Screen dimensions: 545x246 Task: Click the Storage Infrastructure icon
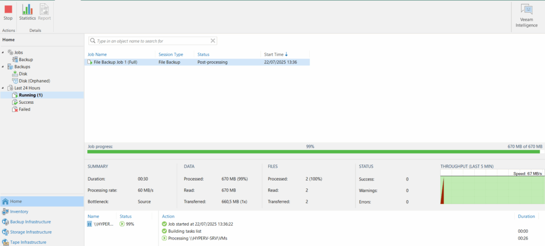point(5,232)
